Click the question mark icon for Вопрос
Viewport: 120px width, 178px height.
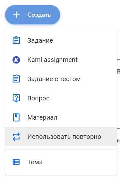point(16,98)
